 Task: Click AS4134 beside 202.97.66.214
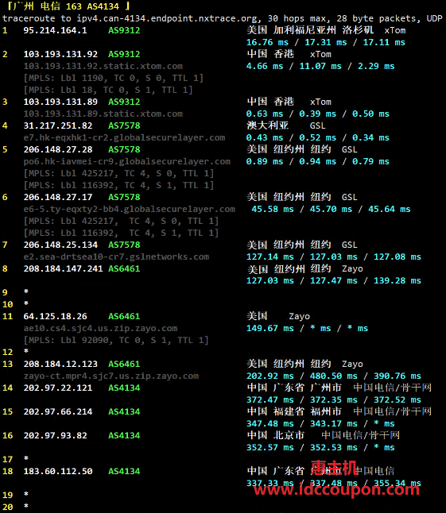click(x=124, y=411)
